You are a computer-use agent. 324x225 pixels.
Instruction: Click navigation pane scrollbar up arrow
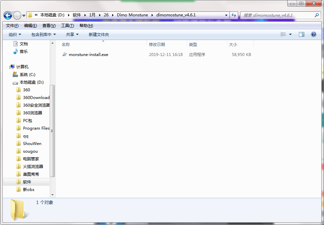pos(52,43)
